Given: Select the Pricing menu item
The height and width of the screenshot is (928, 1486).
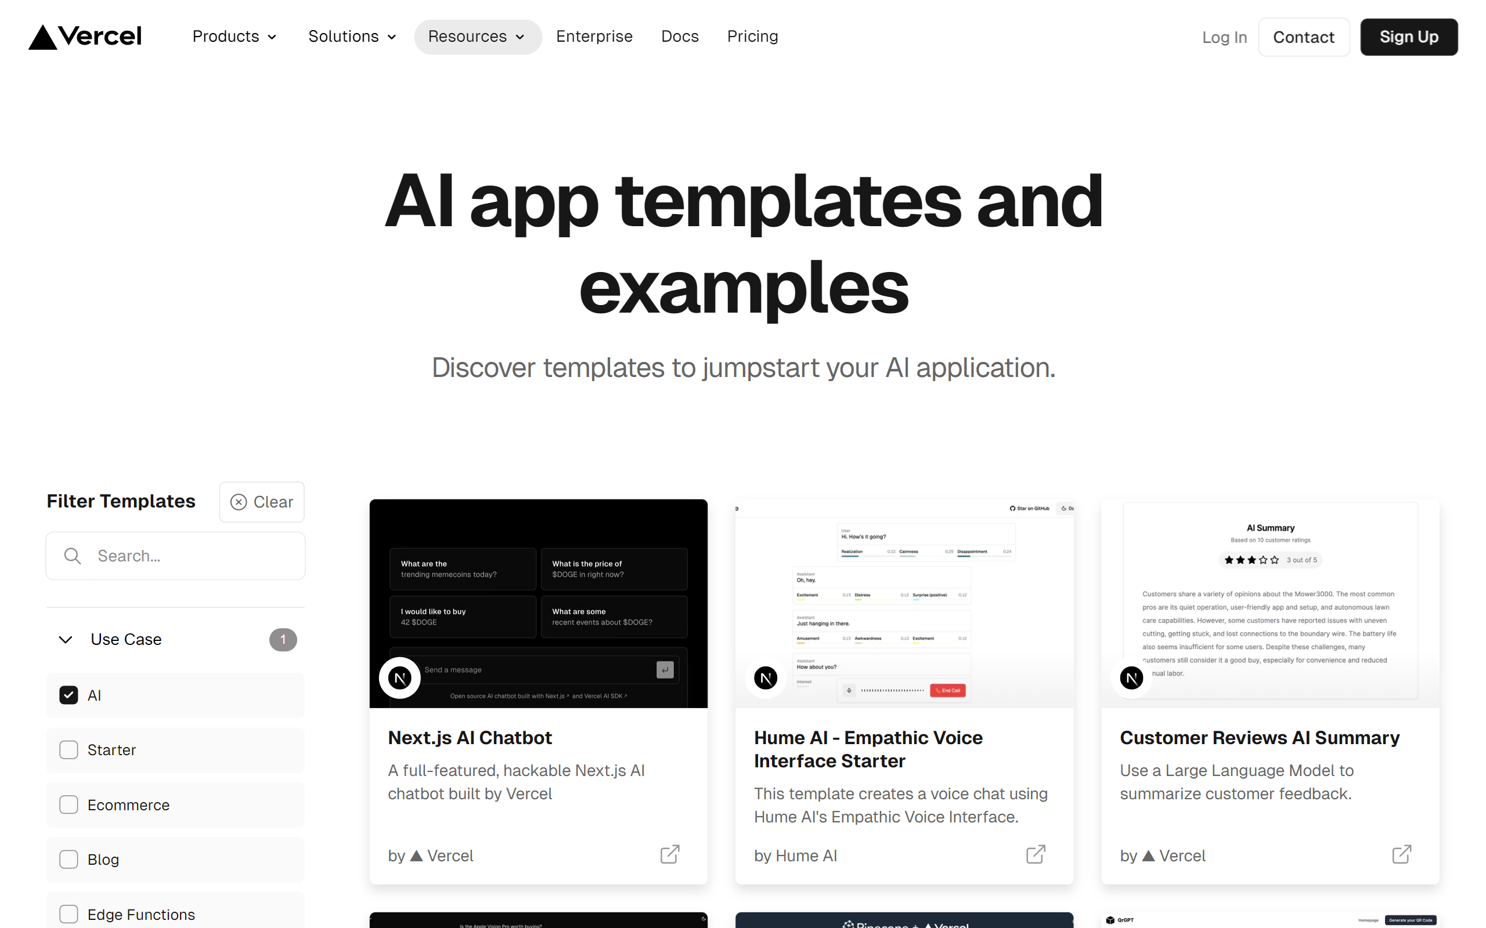Looking at the screenshot, I should point(752,37).
